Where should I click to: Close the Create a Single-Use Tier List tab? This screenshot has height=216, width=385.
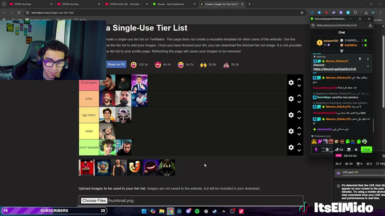coord(242,4)
